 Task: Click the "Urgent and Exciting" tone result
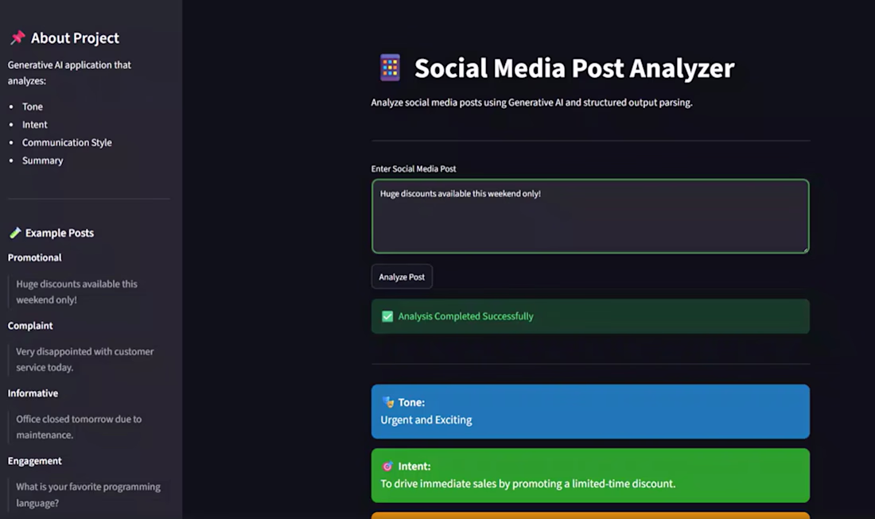426,420
